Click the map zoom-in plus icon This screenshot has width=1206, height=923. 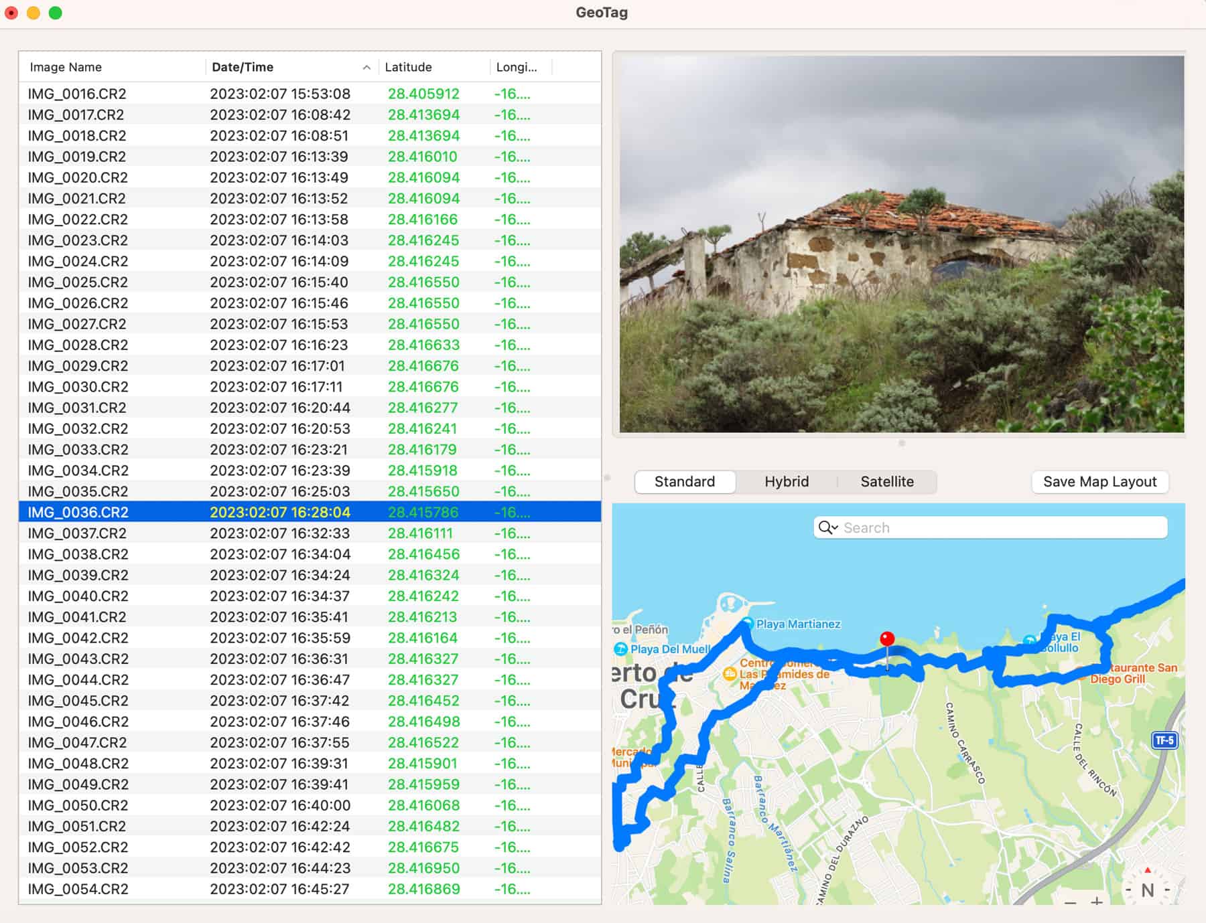coord(1097,901)
